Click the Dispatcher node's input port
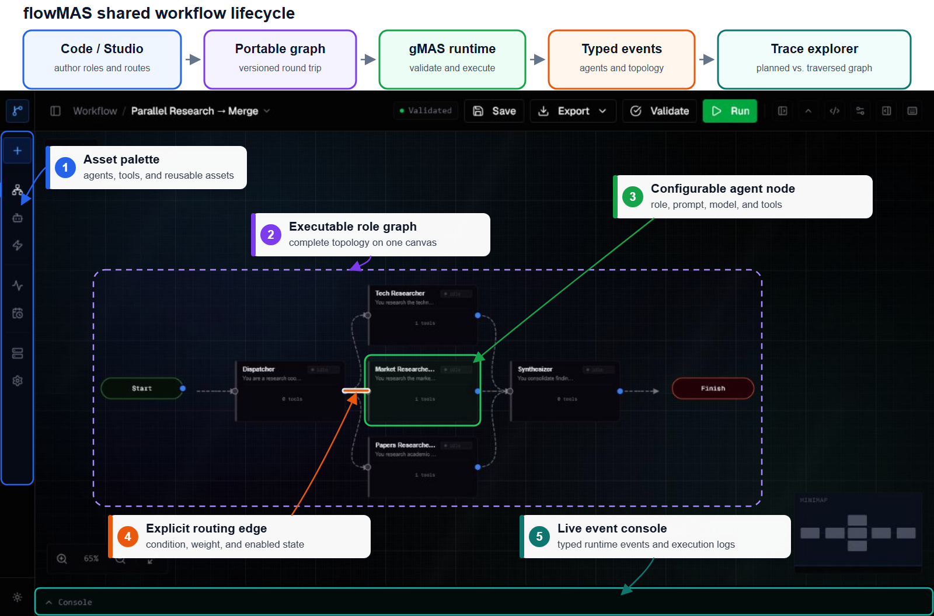 tap(235, 391)
